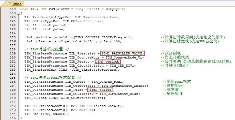Click line number 118 in the gutter
Screen dimensions: 235x120
(13, 9)
